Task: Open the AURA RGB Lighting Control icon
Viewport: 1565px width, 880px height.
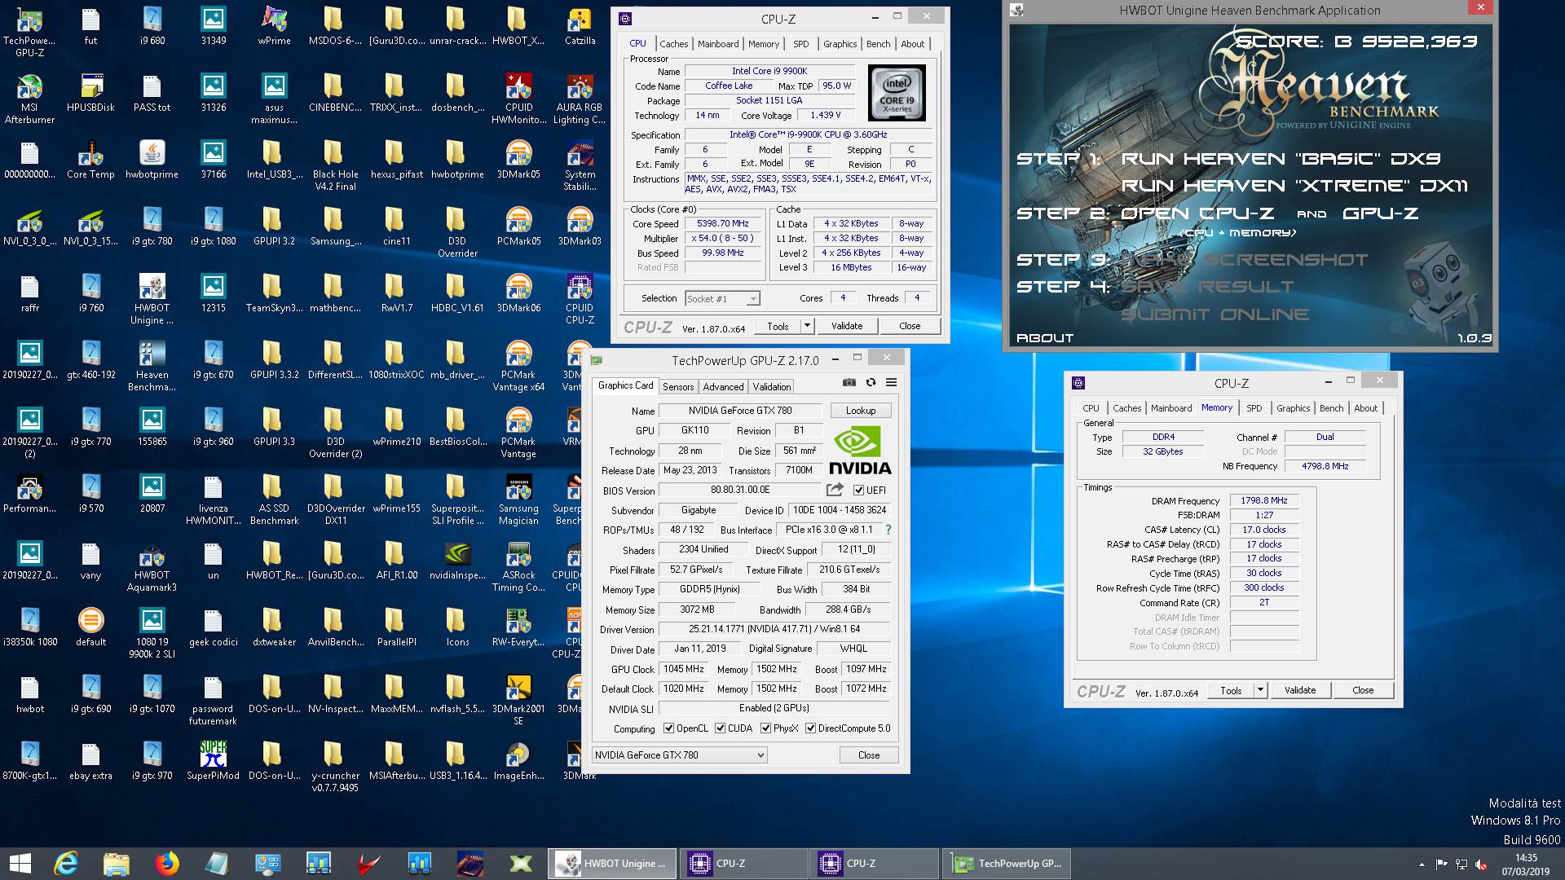Action: (x=580, y=99)
